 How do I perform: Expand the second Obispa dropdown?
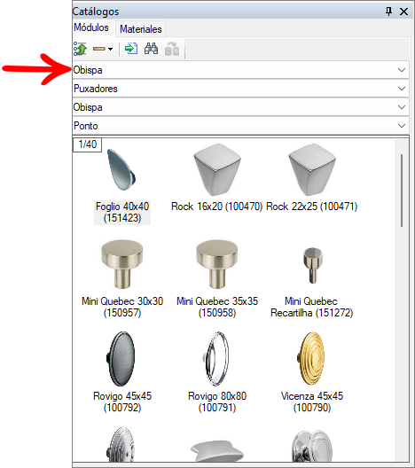coord(240,107)
